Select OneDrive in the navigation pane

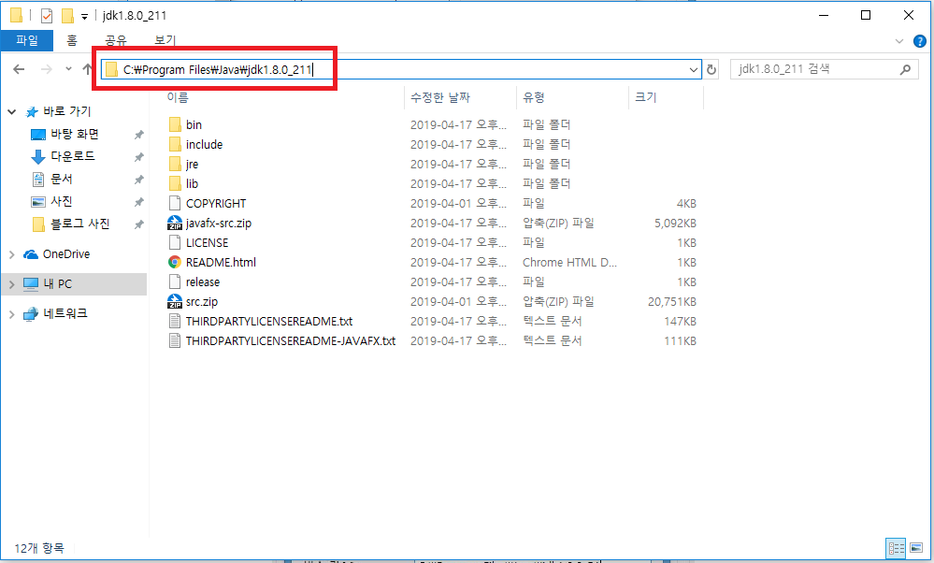[66, 254]
